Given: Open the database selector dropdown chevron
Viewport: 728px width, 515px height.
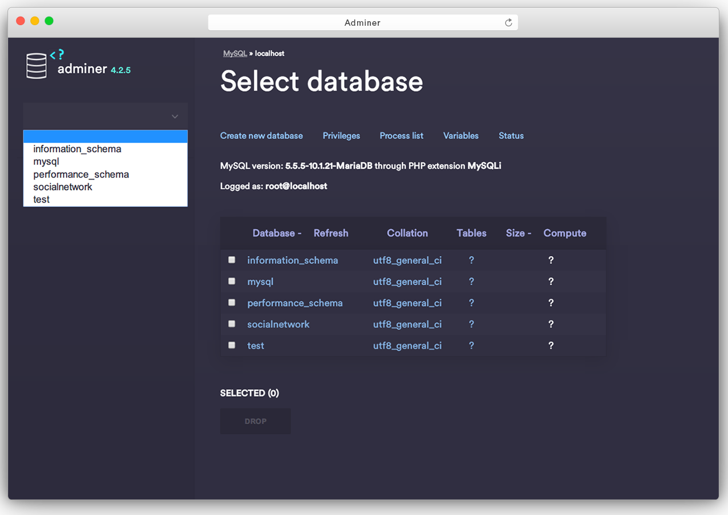Looking at the screenshot, I should (x=175, y=117).
